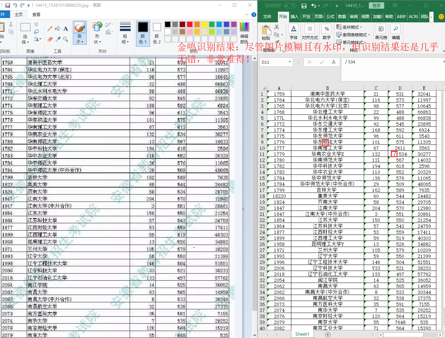445x338 pixels.
Task: Pick the red color swatch in palette
Action: point(190,24)
